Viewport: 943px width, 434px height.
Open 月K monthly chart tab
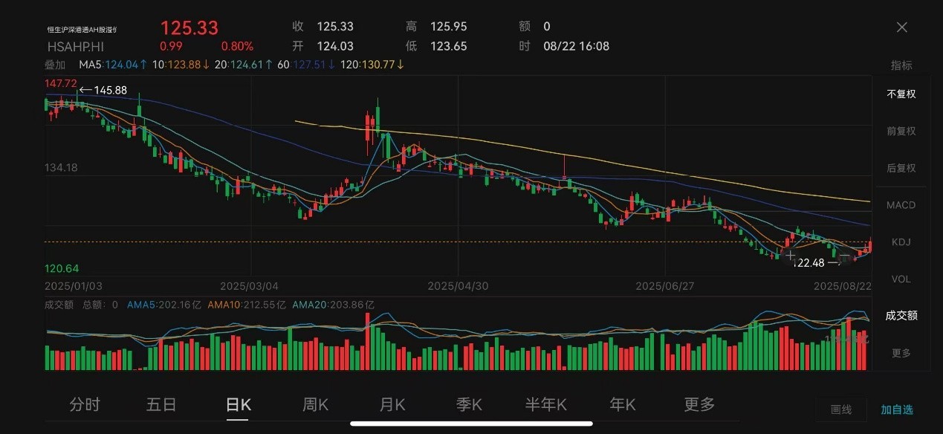point(392,404)
